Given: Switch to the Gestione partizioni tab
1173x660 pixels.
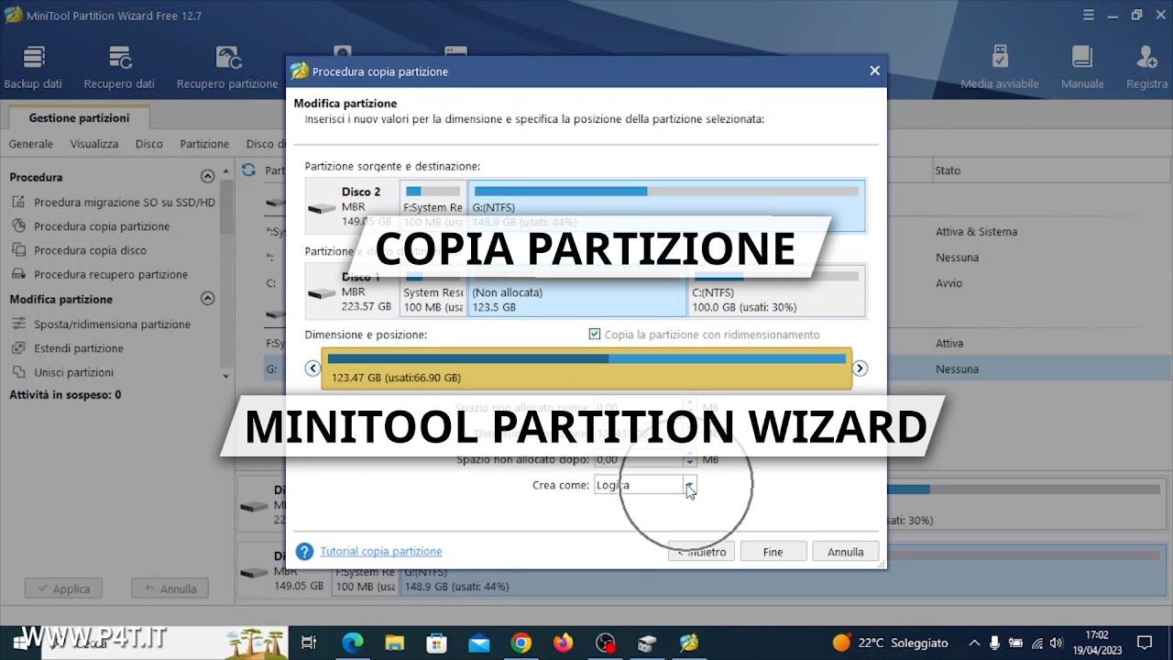Looking at the screenshot, I should tap(79, 118).
